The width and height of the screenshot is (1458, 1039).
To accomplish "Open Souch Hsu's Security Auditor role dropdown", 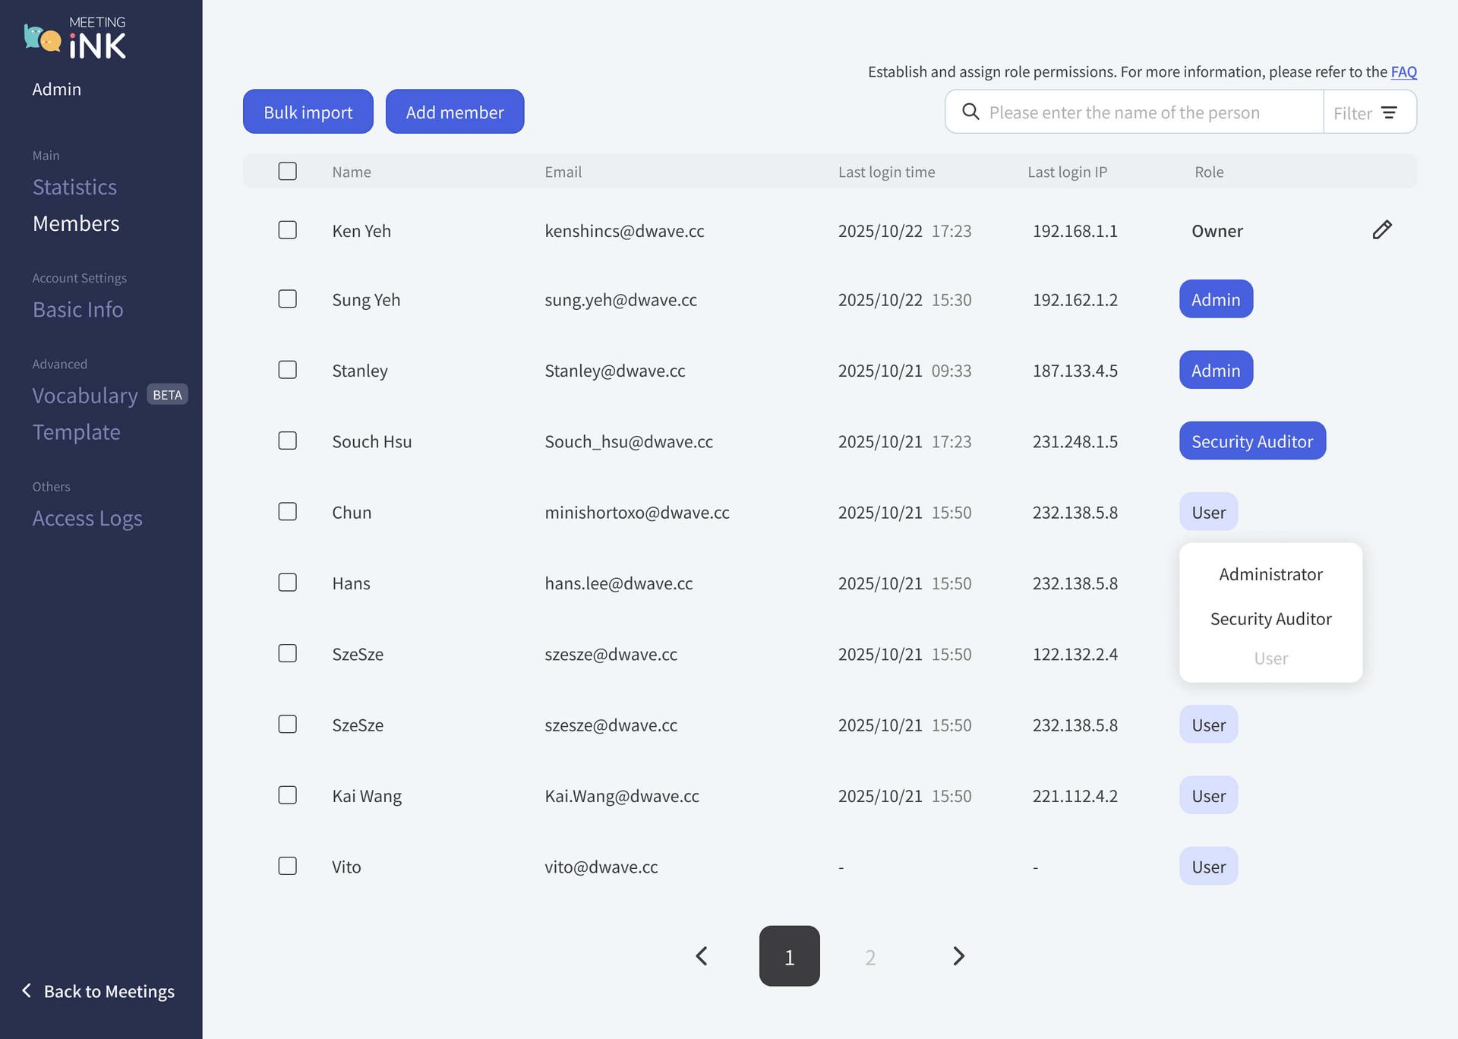I will point(1251,441).
